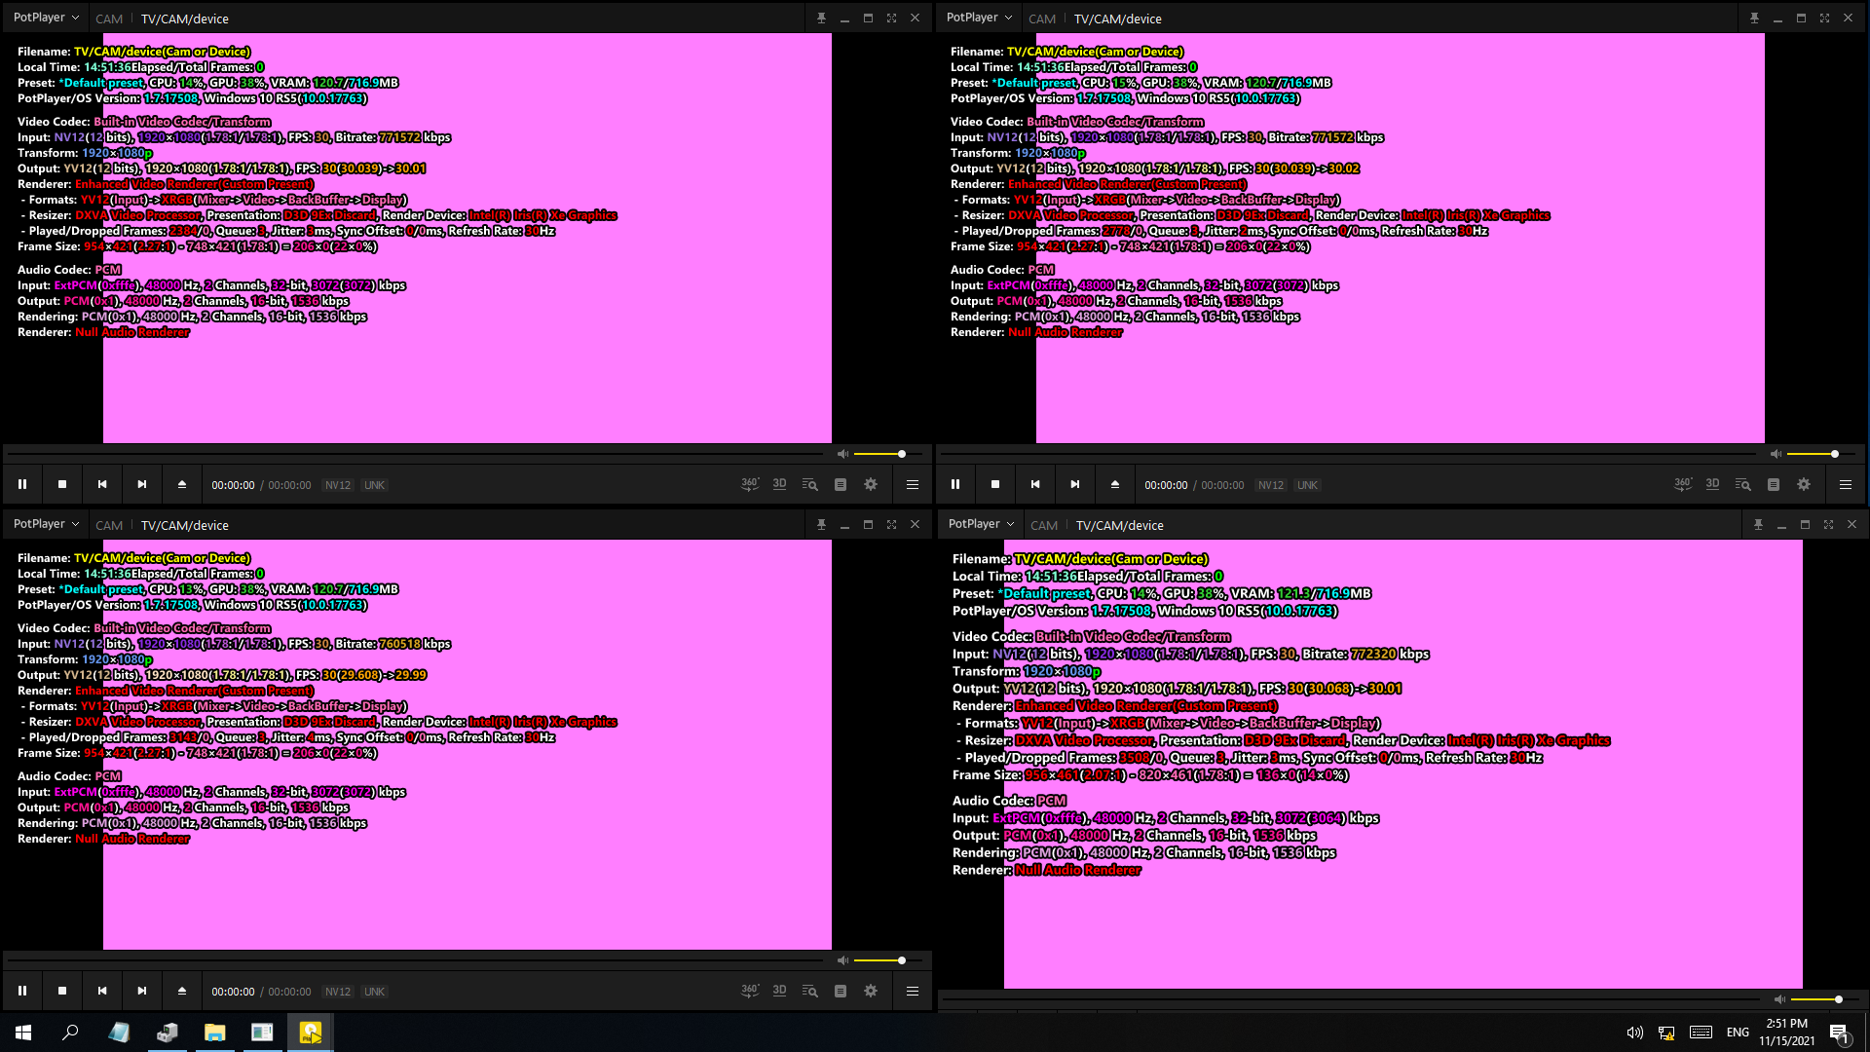Open the PotPlayer dropdown in bottom-right window

[981, 524]
